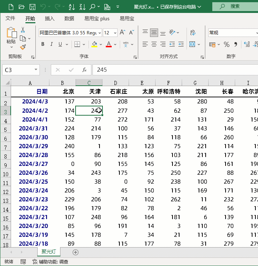Switch to the 数据 tab

tap(69, 18)
